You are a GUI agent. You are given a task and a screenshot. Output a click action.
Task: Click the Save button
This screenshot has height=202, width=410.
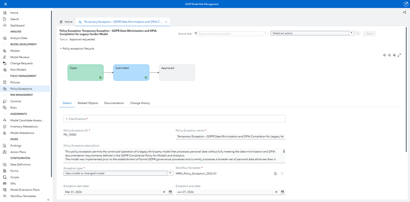[369, 34]
